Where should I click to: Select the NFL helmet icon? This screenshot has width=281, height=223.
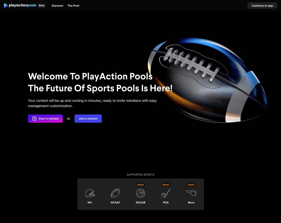click(x=90, y=193)
